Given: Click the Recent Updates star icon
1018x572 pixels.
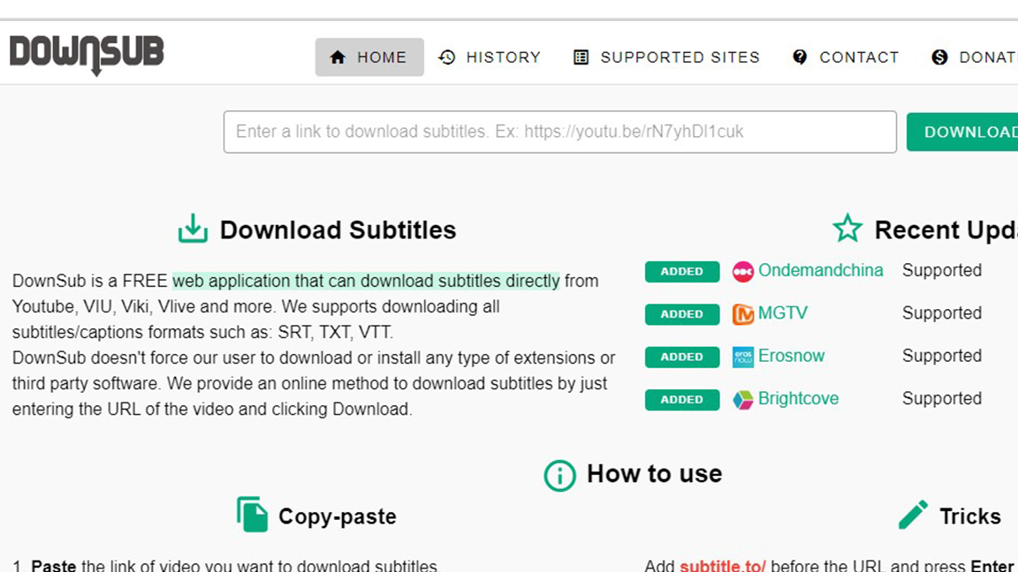Looking at the screenshot, I should click(x=847, y=229).
